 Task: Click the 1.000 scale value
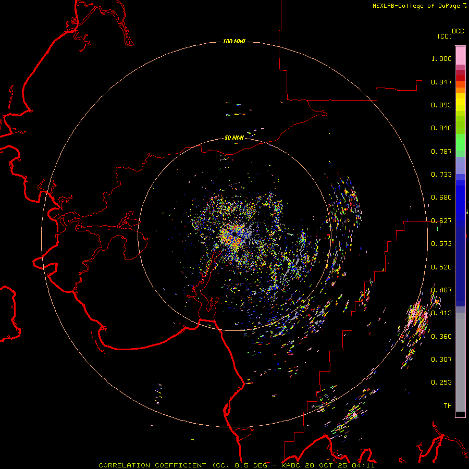[x=441, y=58]
